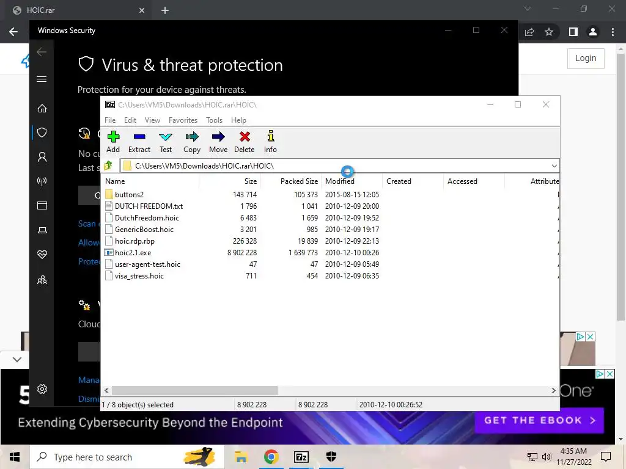Open Family options in Windows Security sidebar
The height and width of the screenshot is (469, 626).
[x=42, y=280]
